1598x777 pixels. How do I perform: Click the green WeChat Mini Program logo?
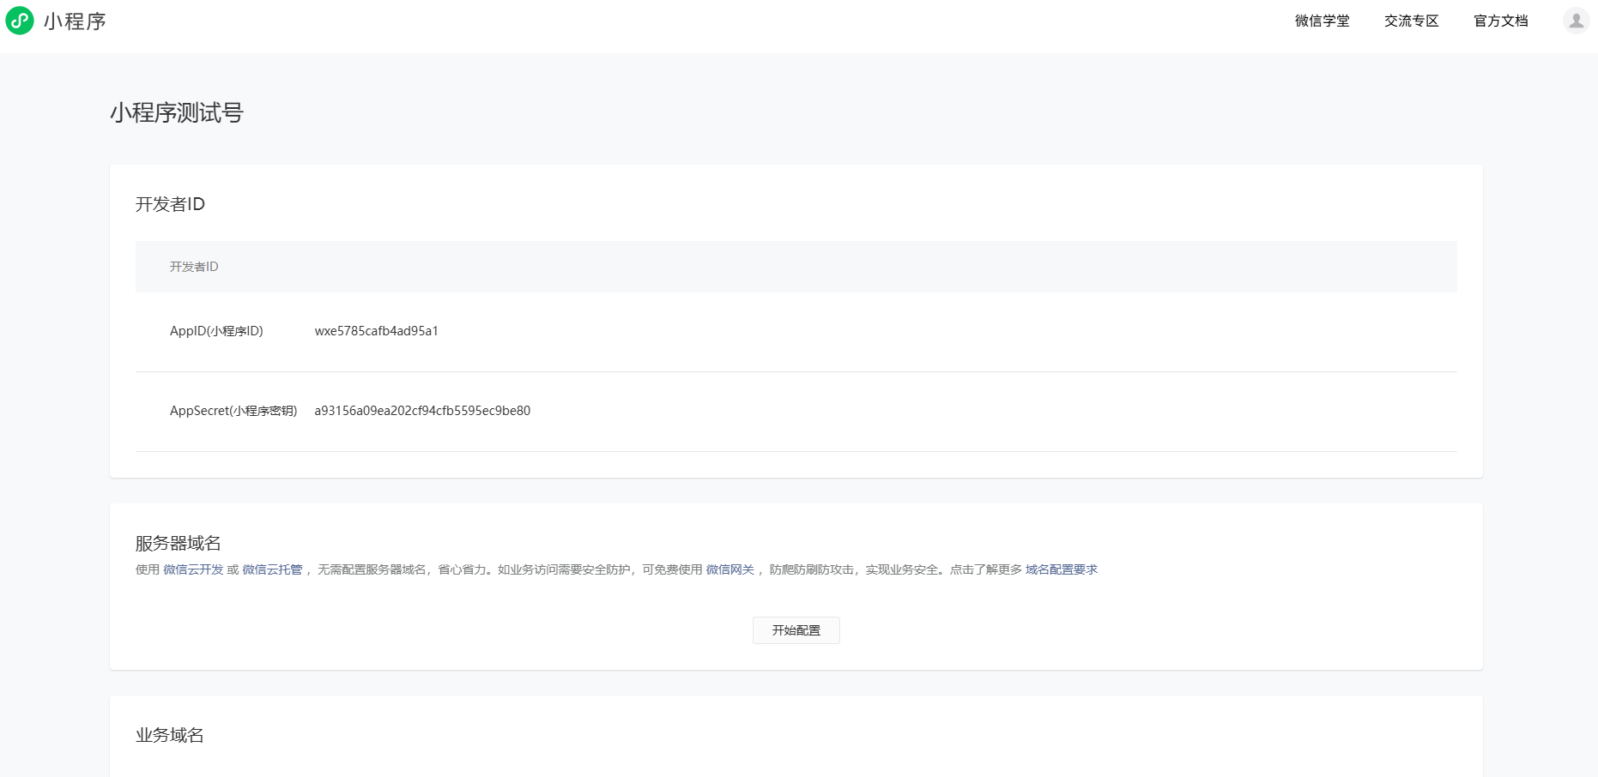[20, 21]
